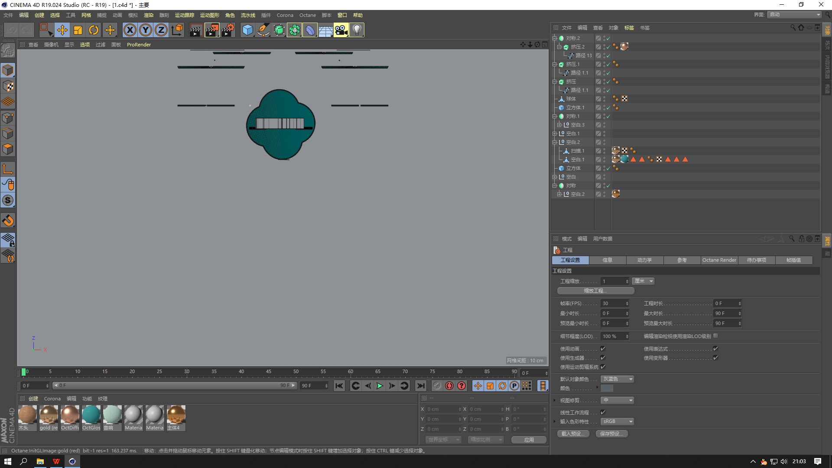Click the 应用 apply button

click(x=529, y=439)
